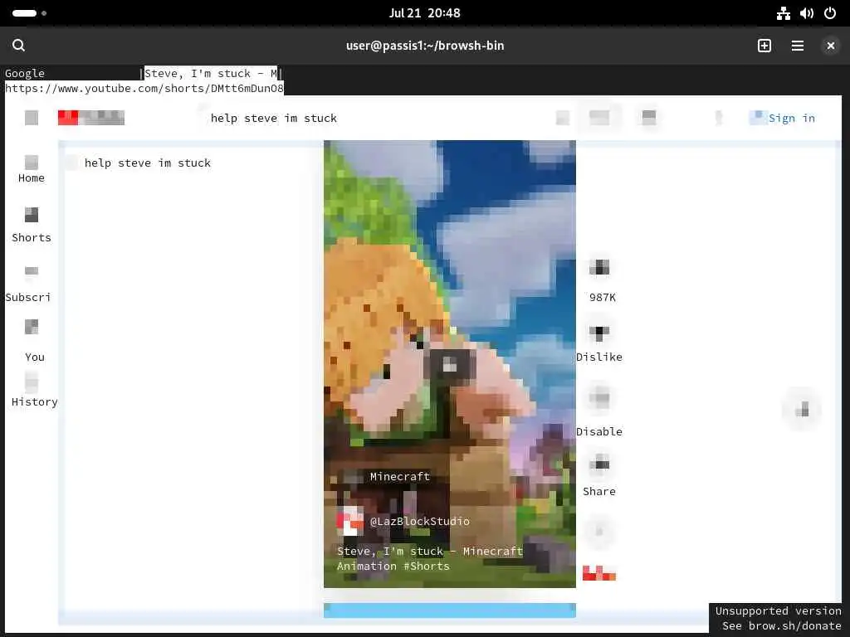
Task: Submit search with the magnifier button
Action: (599, 118)
